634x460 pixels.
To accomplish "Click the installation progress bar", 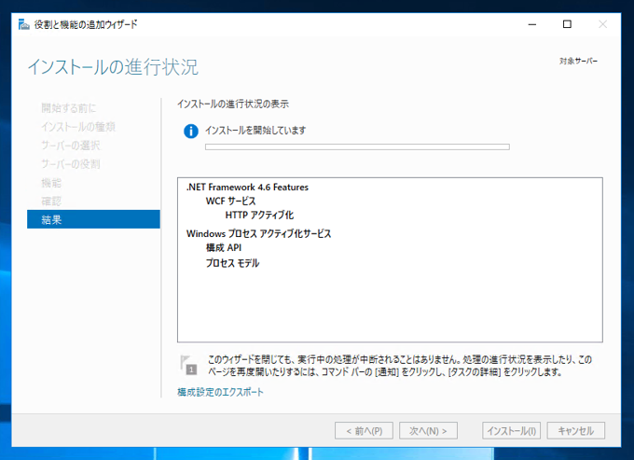I will pos(357,146).
